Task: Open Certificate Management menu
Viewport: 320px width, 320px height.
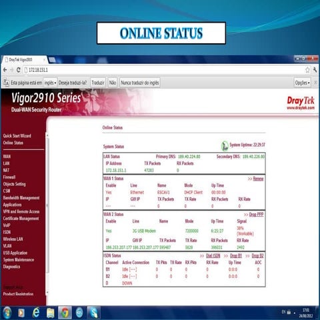Action: click(x=21, y=219)
